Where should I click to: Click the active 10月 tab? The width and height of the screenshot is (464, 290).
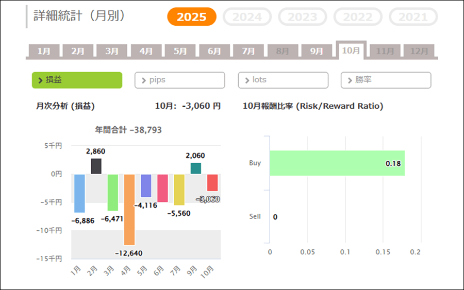(x=351, y=50)
